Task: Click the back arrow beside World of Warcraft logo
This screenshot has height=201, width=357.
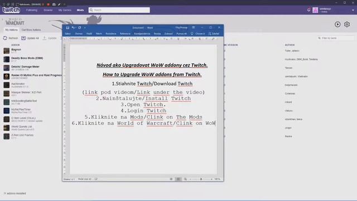Action: pyautogui.click(x=2, y=20)
